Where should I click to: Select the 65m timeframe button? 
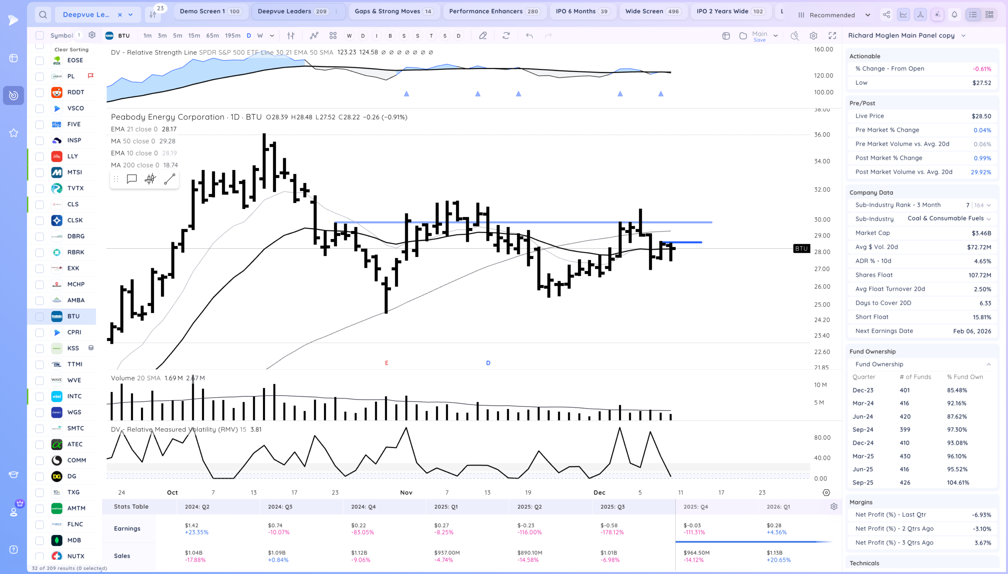(x=212, y=36)
